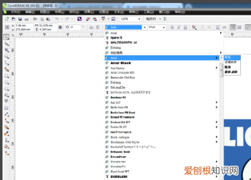Click the Save disk icon

pyautogui.click(x=20, y=19)
